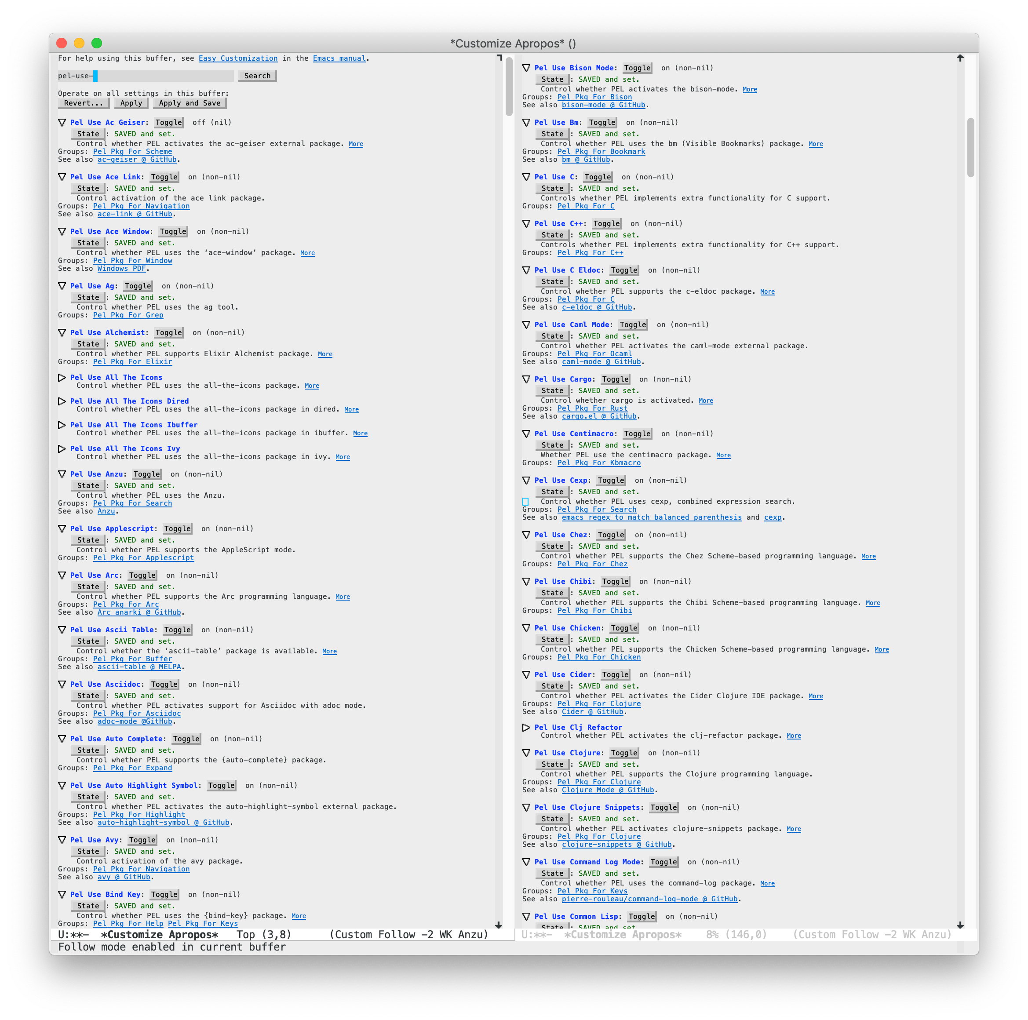Image resolution: width=1028 pixels, height=1020 pixels.
Task: Click scroll-down arrow of left pane
Action: point(499,925)
